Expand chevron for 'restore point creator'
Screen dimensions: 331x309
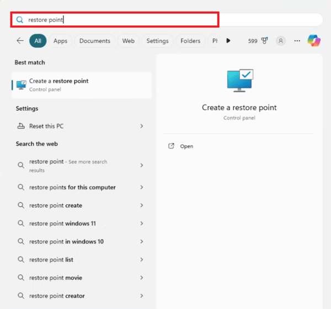pyautogui.click(x=142, y=296)
